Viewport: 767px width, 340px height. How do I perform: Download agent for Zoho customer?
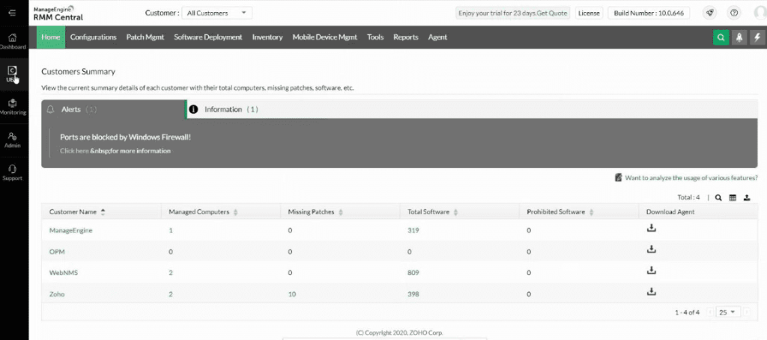pos(651,292)
